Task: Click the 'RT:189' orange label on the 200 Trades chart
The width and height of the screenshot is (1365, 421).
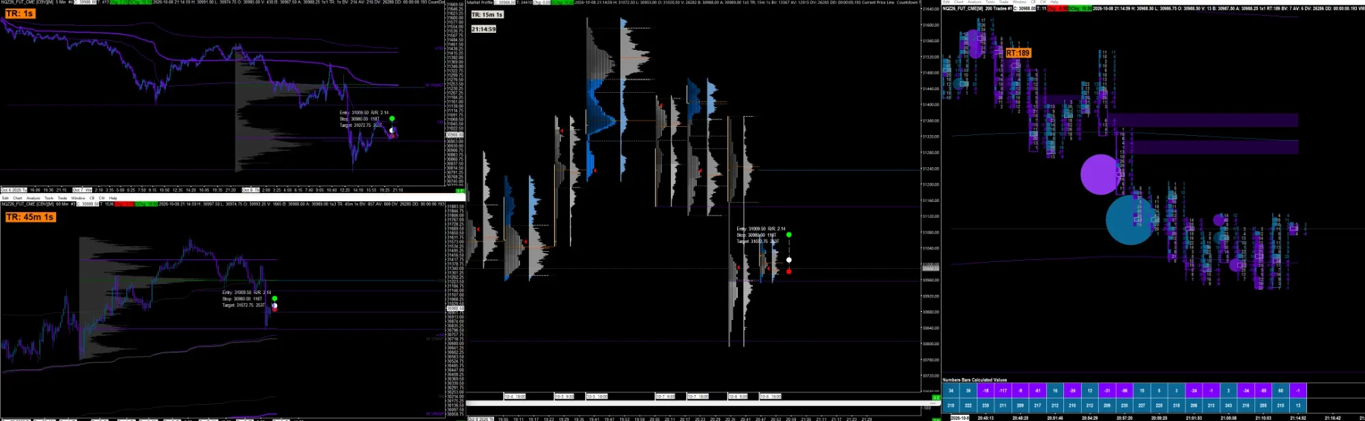Action: pyautogui.click(x=1018, y=53)
